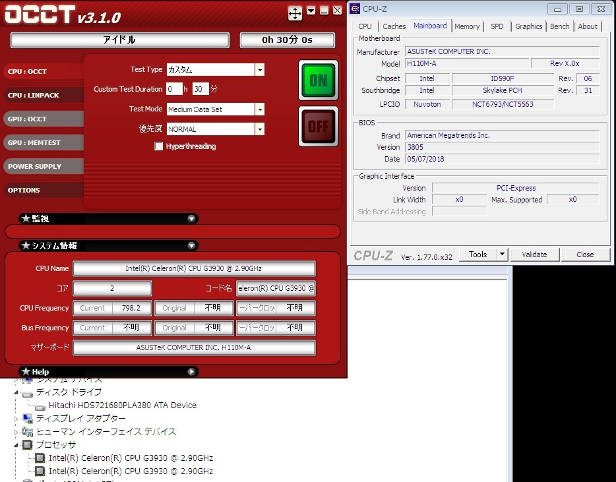This screenshot has height=482, width=616.
Task: Click the Custom Test Duration minutes field
Action: click(200, 89)
